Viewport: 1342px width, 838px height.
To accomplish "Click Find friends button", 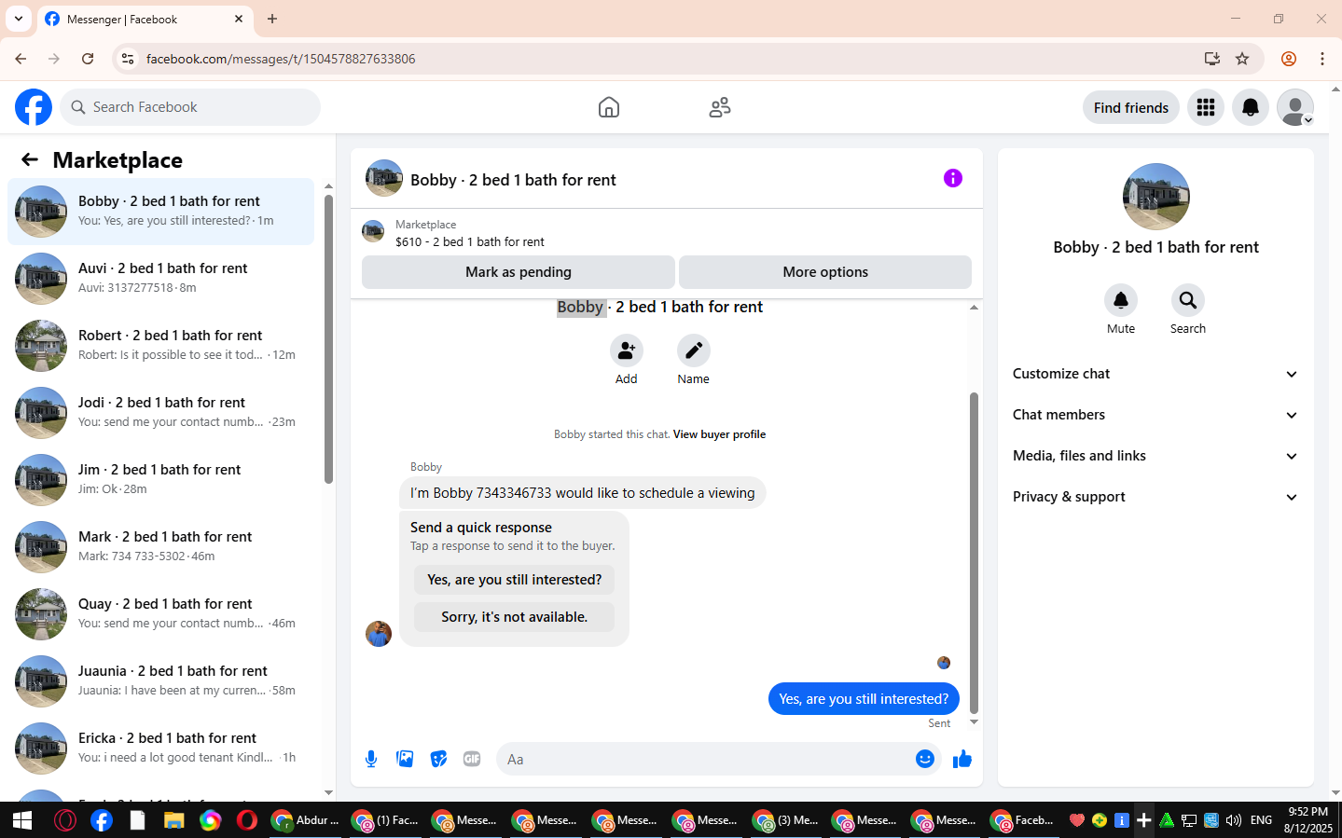I will click(1131, 107).
